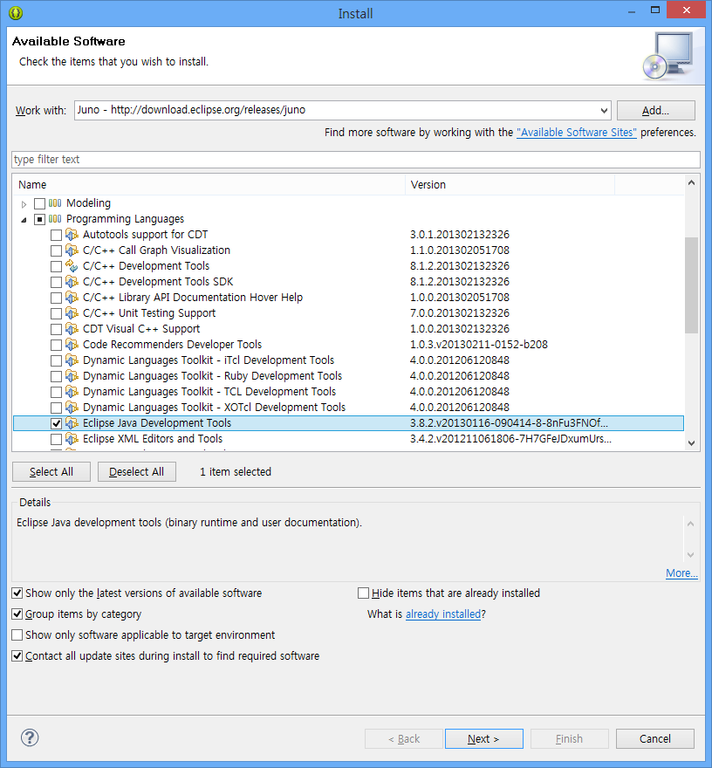Click Deselect All button

point(137,471)
